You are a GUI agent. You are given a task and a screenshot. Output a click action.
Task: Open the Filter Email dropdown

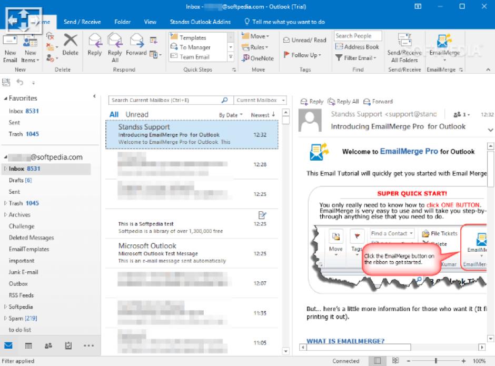(356, 58)
